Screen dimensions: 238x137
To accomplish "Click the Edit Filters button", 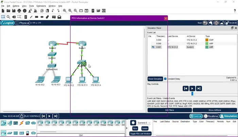I will pos(169,110).
